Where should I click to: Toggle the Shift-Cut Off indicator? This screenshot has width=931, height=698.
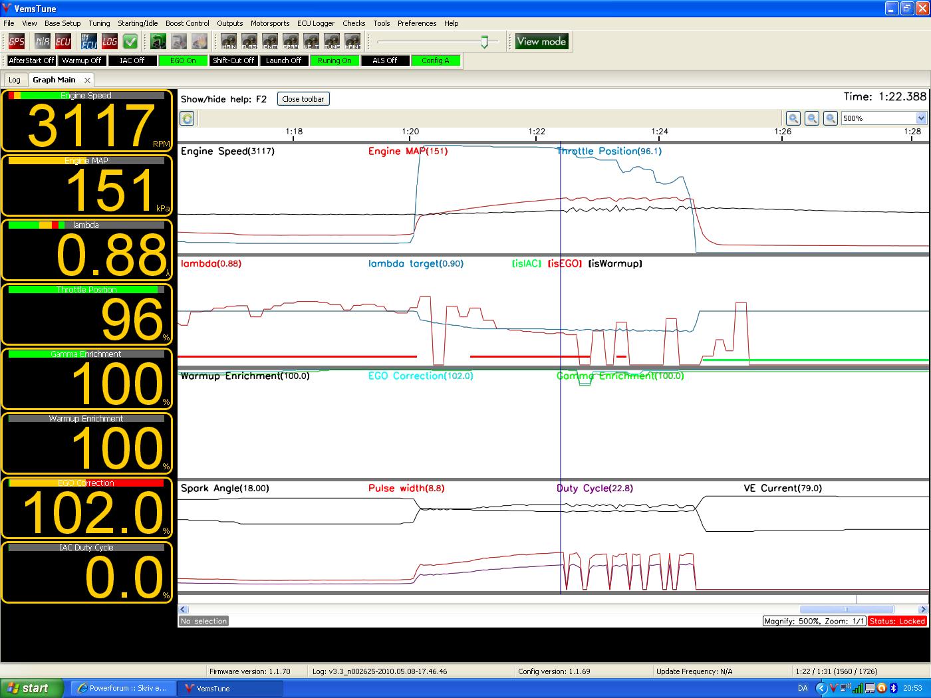pos(233,60)
